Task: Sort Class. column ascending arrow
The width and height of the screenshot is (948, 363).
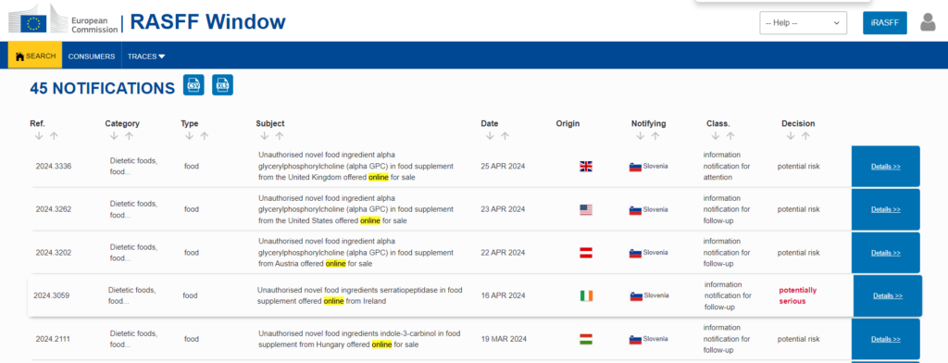Action: tap(730, 136)
